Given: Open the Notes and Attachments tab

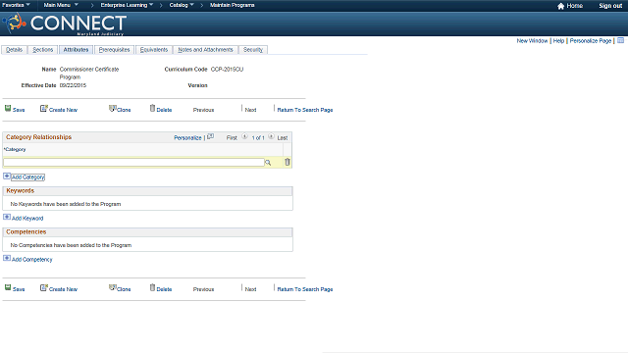Looking at the screenshot, I should (205, 50).
